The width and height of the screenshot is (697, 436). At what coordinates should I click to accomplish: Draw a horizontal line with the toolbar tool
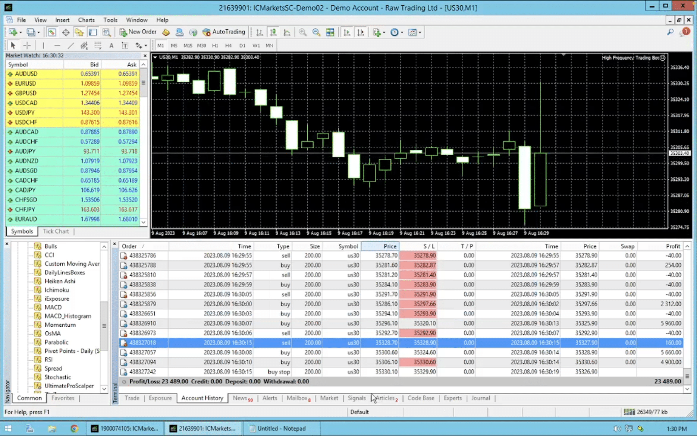(57, 45)
